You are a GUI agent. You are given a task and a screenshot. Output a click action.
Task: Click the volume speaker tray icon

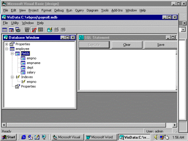(156, 137)
